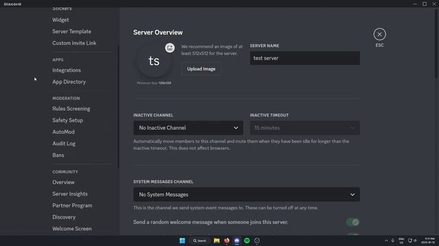This screenshot has width=439, height=246.
Task: Click the Upload Image button
Action: [x=201, y=69]
